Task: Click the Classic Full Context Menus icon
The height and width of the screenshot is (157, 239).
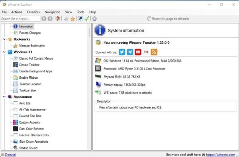Action: point(16,58)
